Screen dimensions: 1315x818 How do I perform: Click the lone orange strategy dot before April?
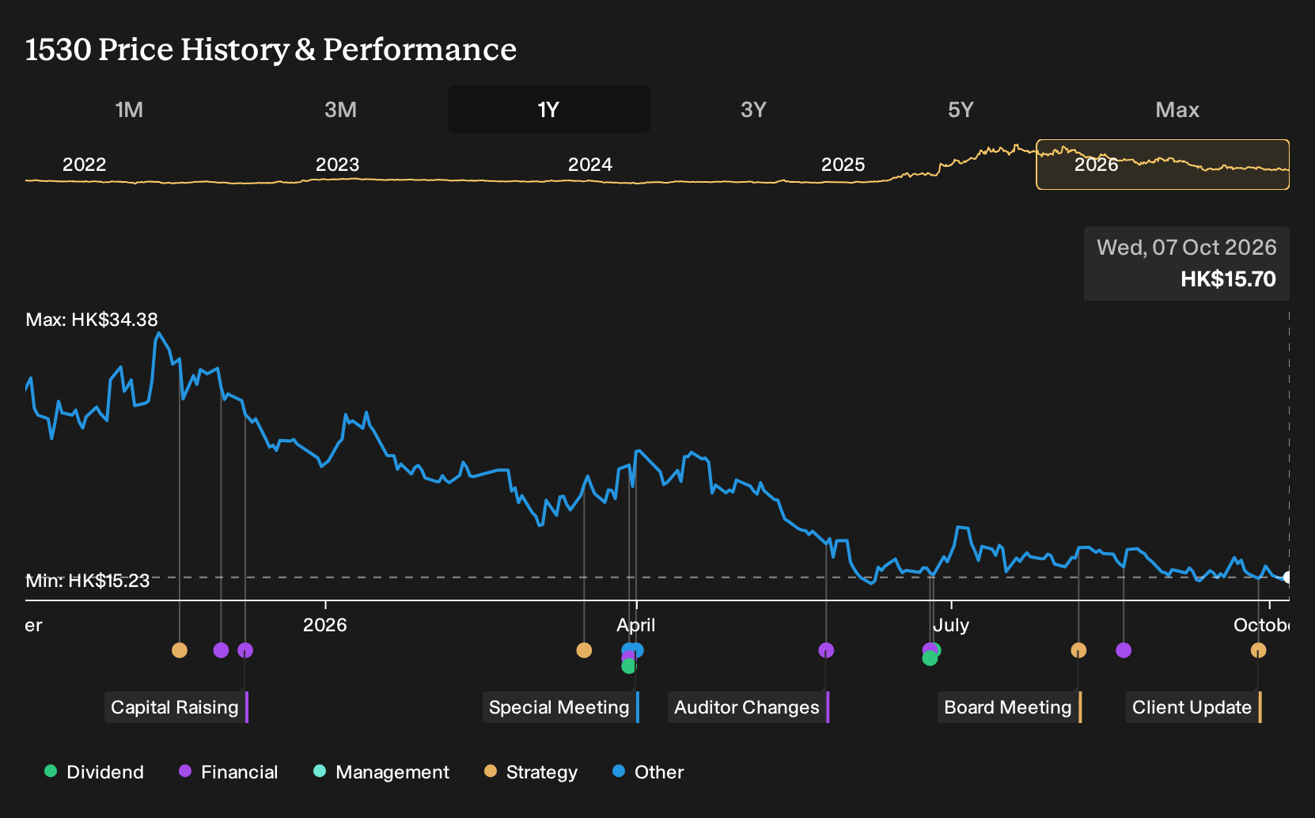point(584,650)
